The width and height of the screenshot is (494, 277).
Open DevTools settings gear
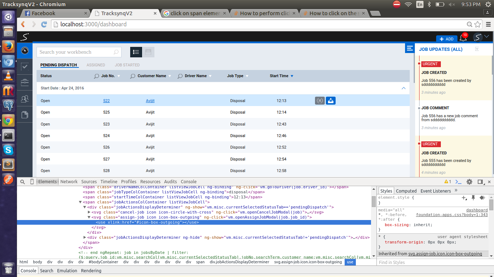(469, 182)
